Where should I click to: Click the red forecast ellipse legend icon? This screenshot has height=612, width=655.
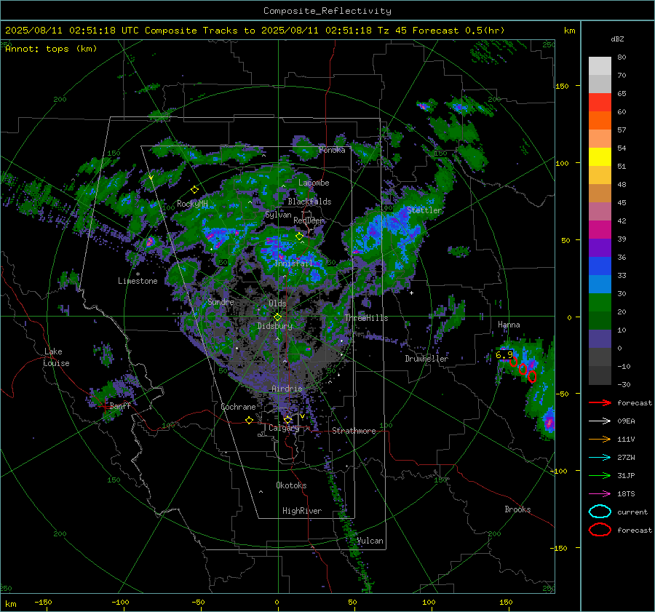tap(600, 530)
